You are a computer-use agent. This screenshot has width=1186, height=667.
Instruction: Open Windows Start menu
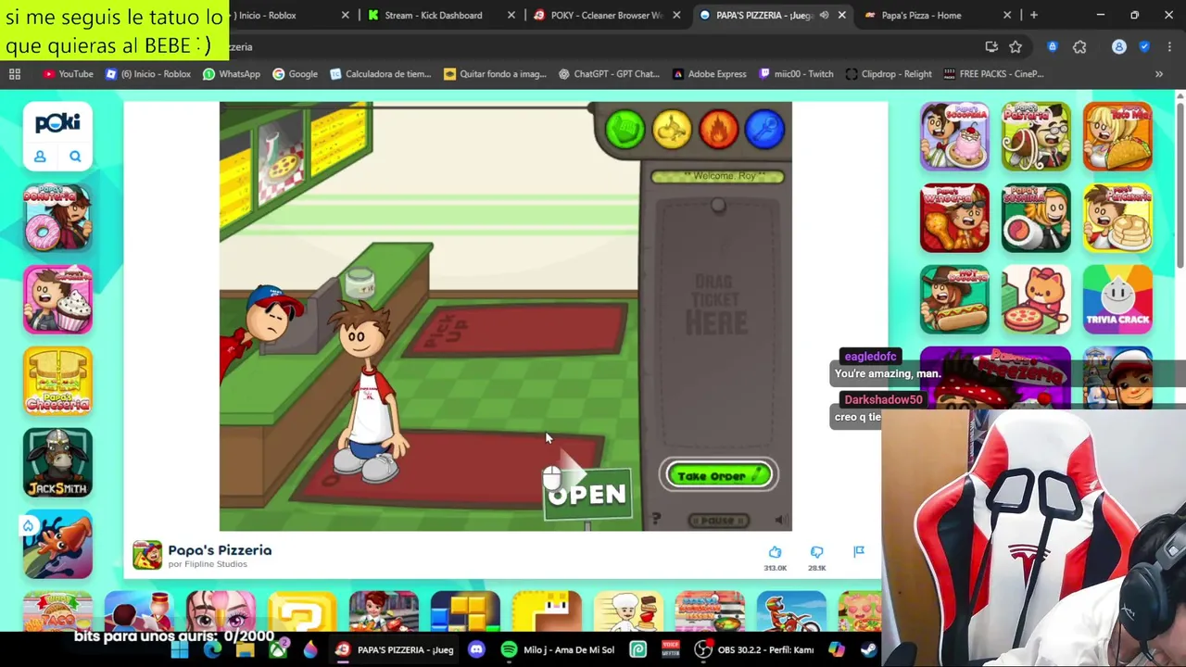pyautogui.click(x=180, y=649)
